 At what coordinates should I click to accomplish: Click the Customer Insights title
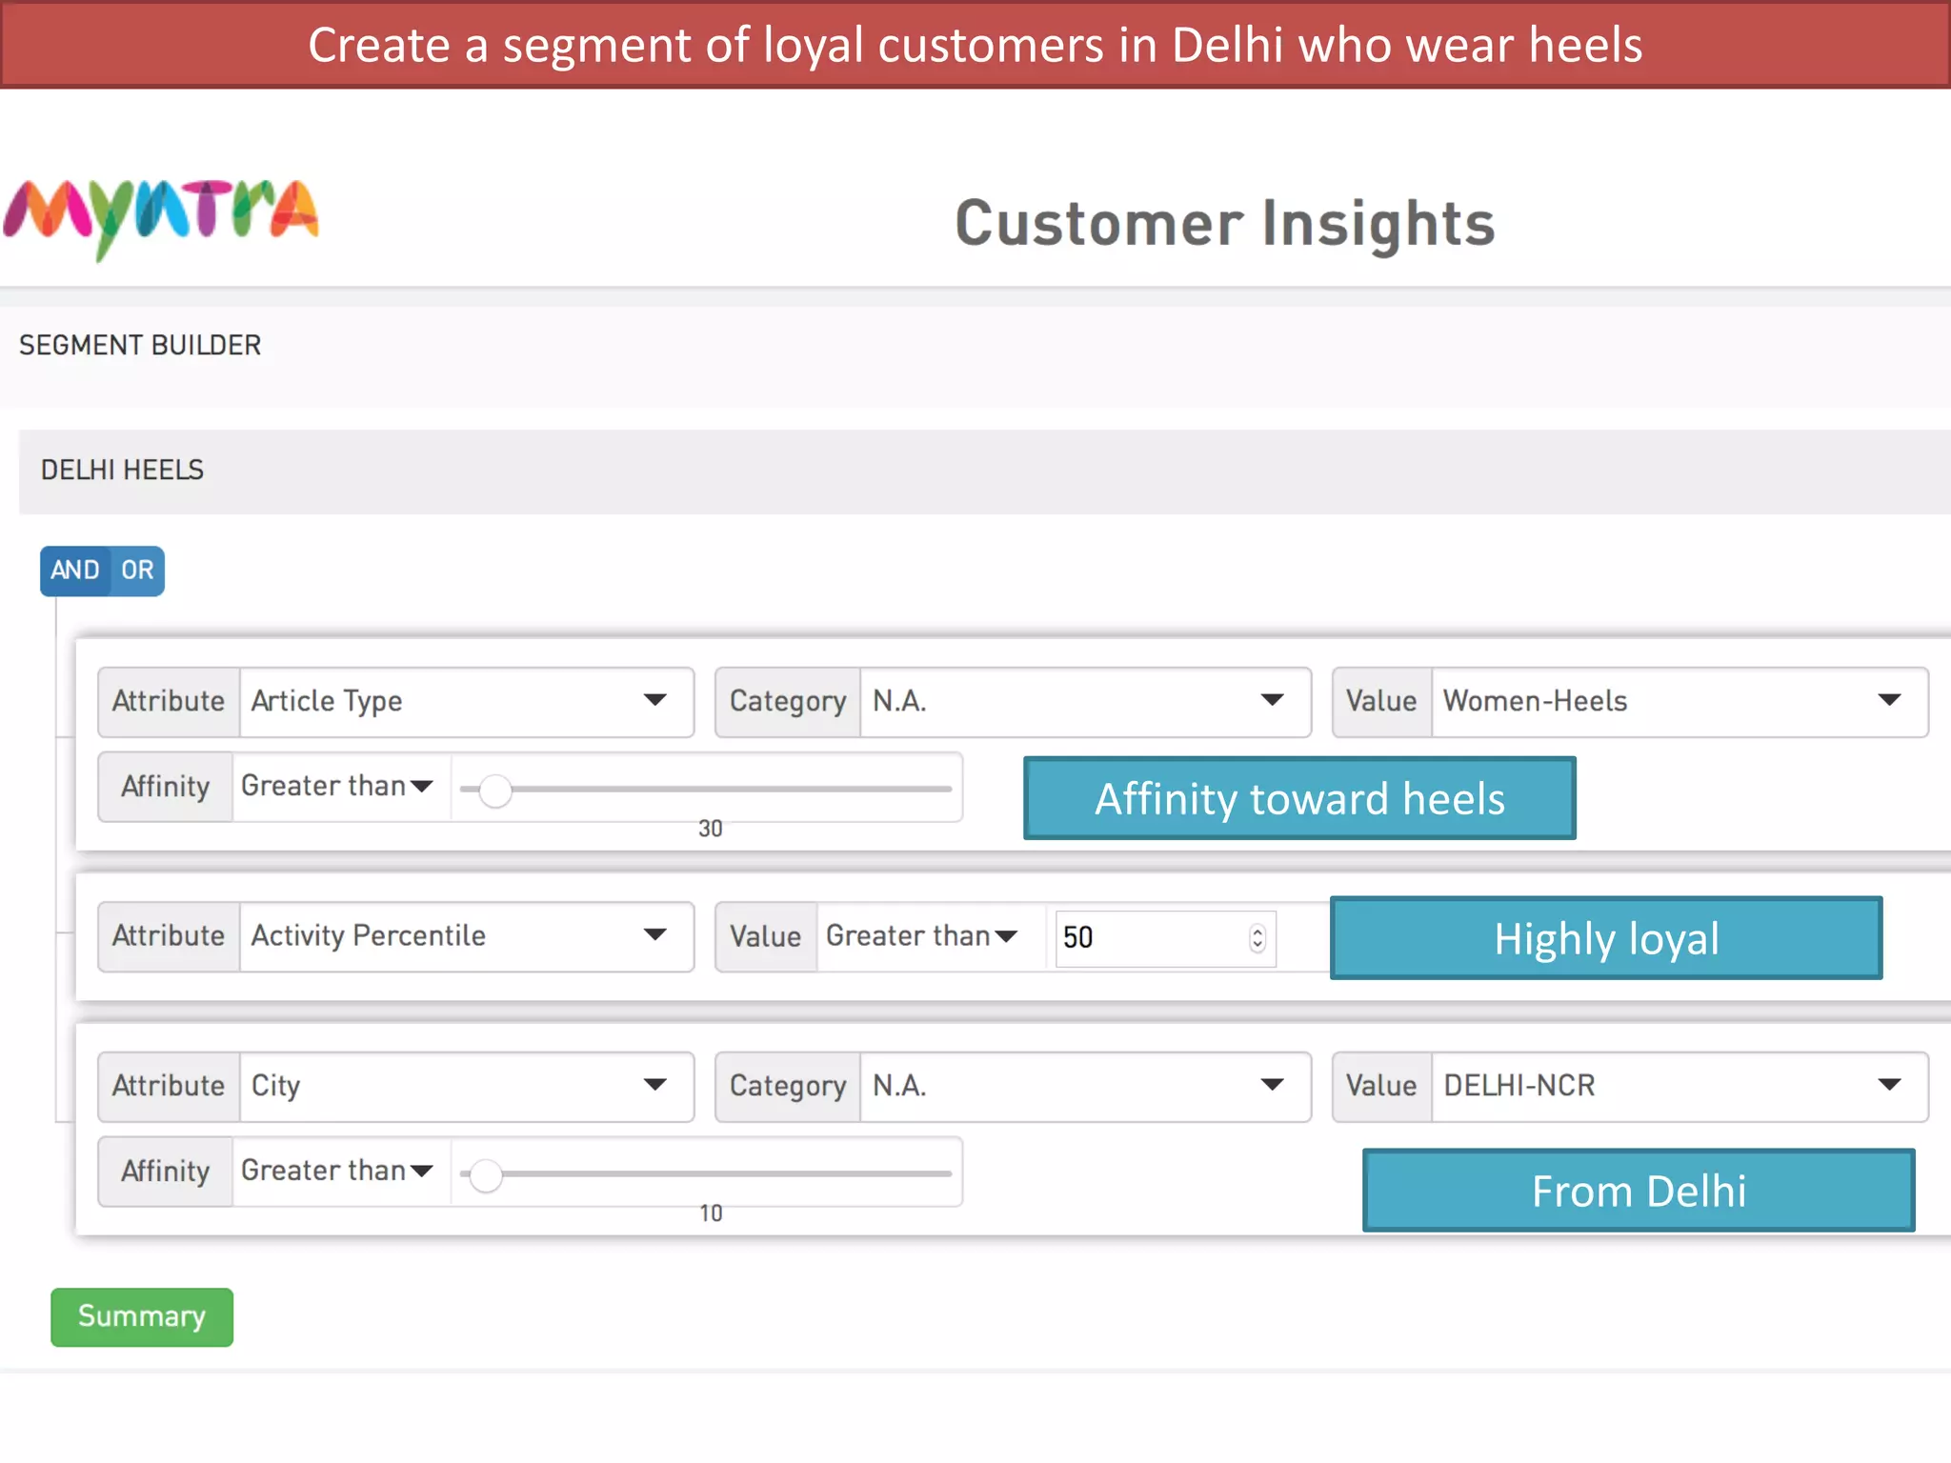[1225, 224]
